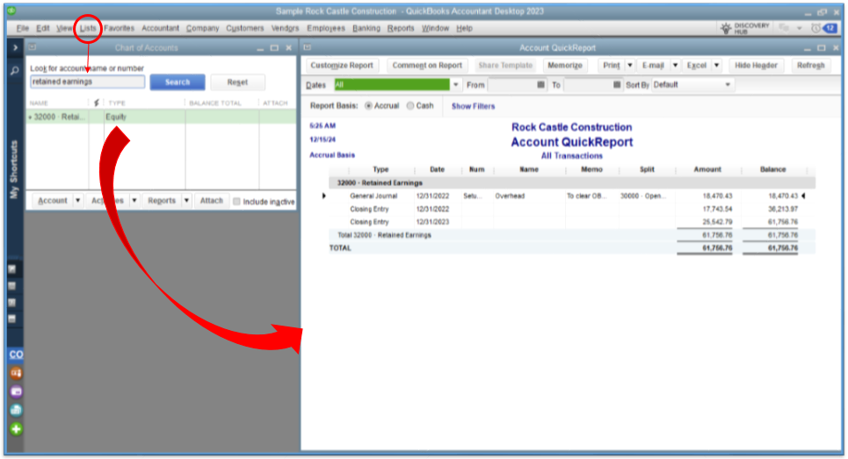Open the sidebar search magnifier icon
Image resolution: width=848 pixels, height=459 pixels.
pos(15,70)
